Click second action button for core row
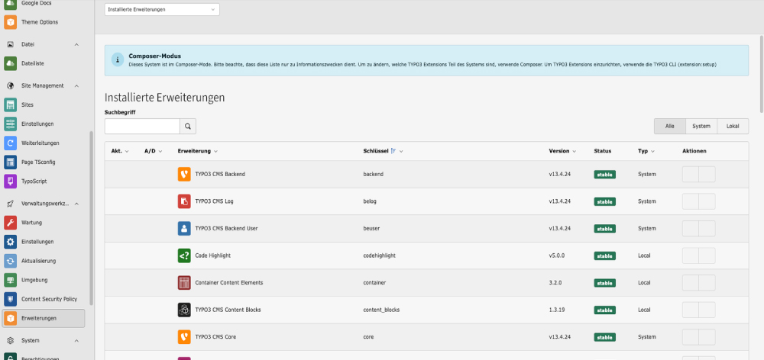 pos(707,336)
